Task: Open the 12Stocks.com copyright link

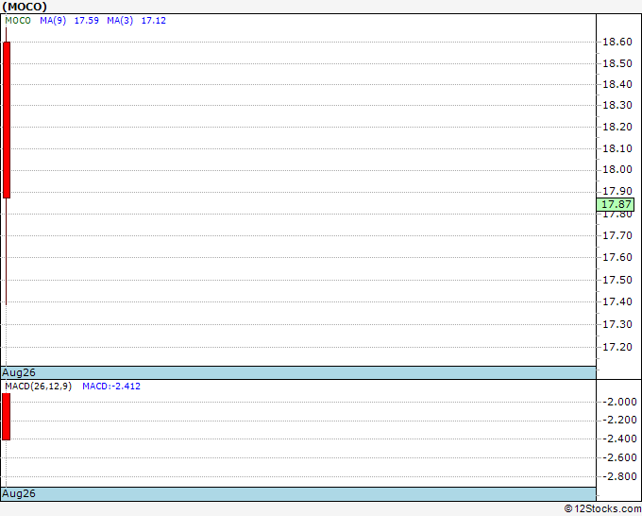Action: tap(602, 509)
